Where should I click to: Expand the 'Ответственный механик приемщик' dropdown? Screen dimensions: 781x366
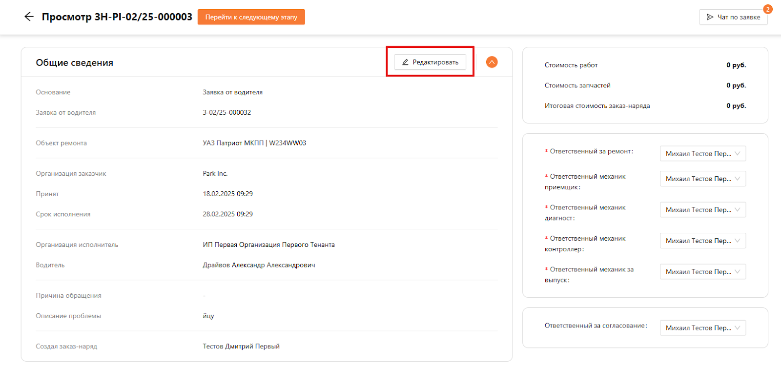coord(702,179)
